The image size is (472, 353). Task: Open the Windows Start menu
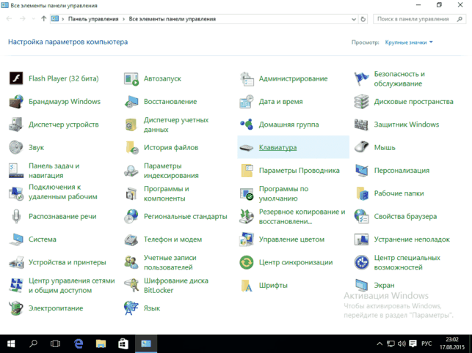(11, 343)
